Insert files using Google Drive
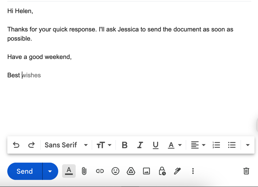 point(131,171)
